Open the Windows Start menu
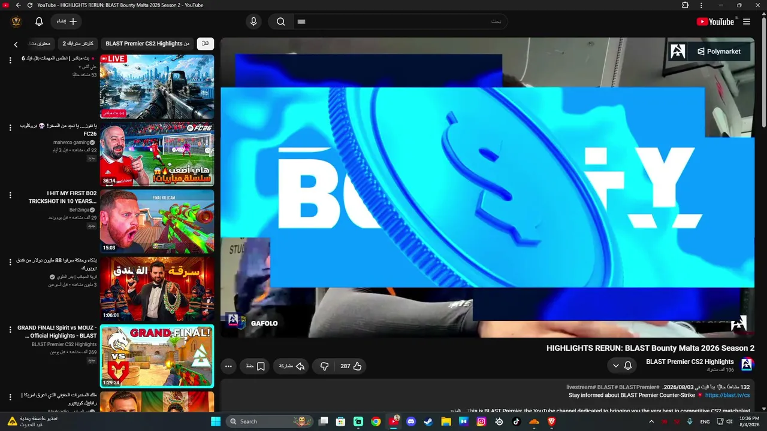 216,421
